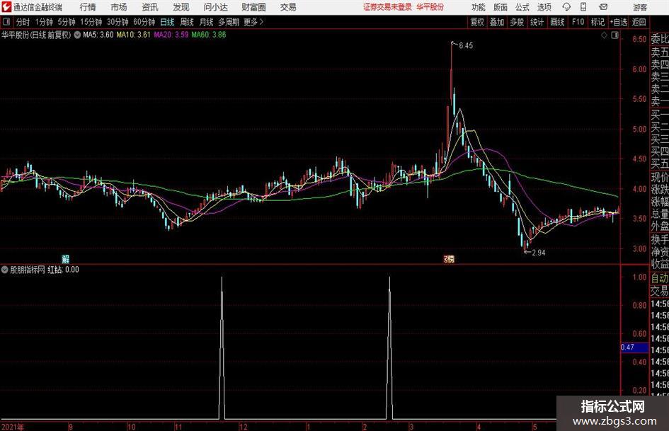669x431 pixels.
Task: Click the MA20: 3.59 value
Action: 171,35
